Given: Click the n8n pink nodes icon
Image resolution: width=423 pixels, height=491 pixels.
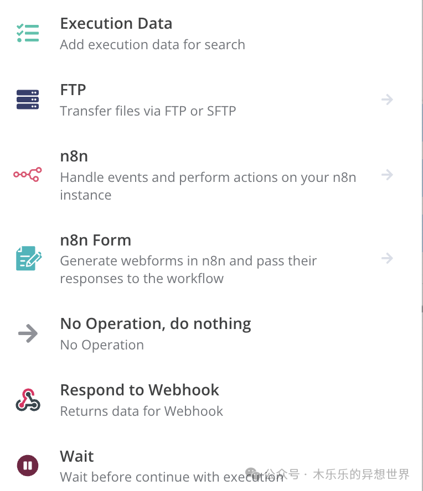Looking at the screenshot, I should 28,174.
